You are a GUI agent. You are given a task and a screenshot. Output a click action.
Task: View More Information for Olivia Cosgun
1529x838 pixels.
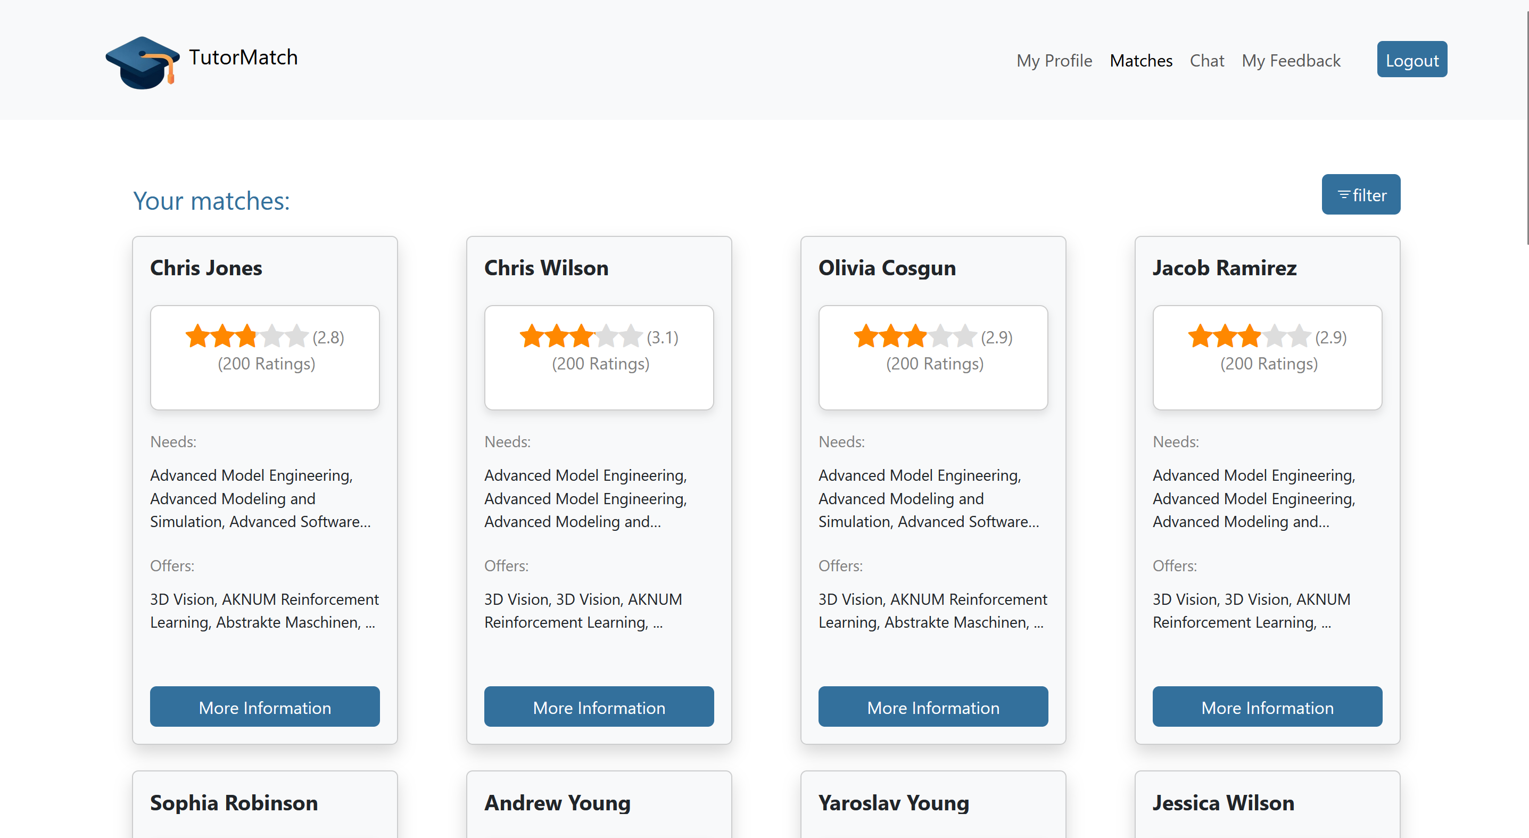933,706
